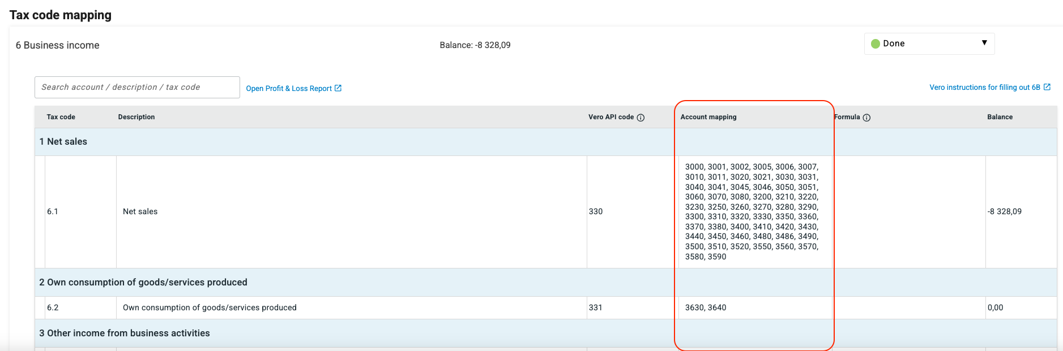
Task: Show info for Vero API code column
Action: coord(641,118)
